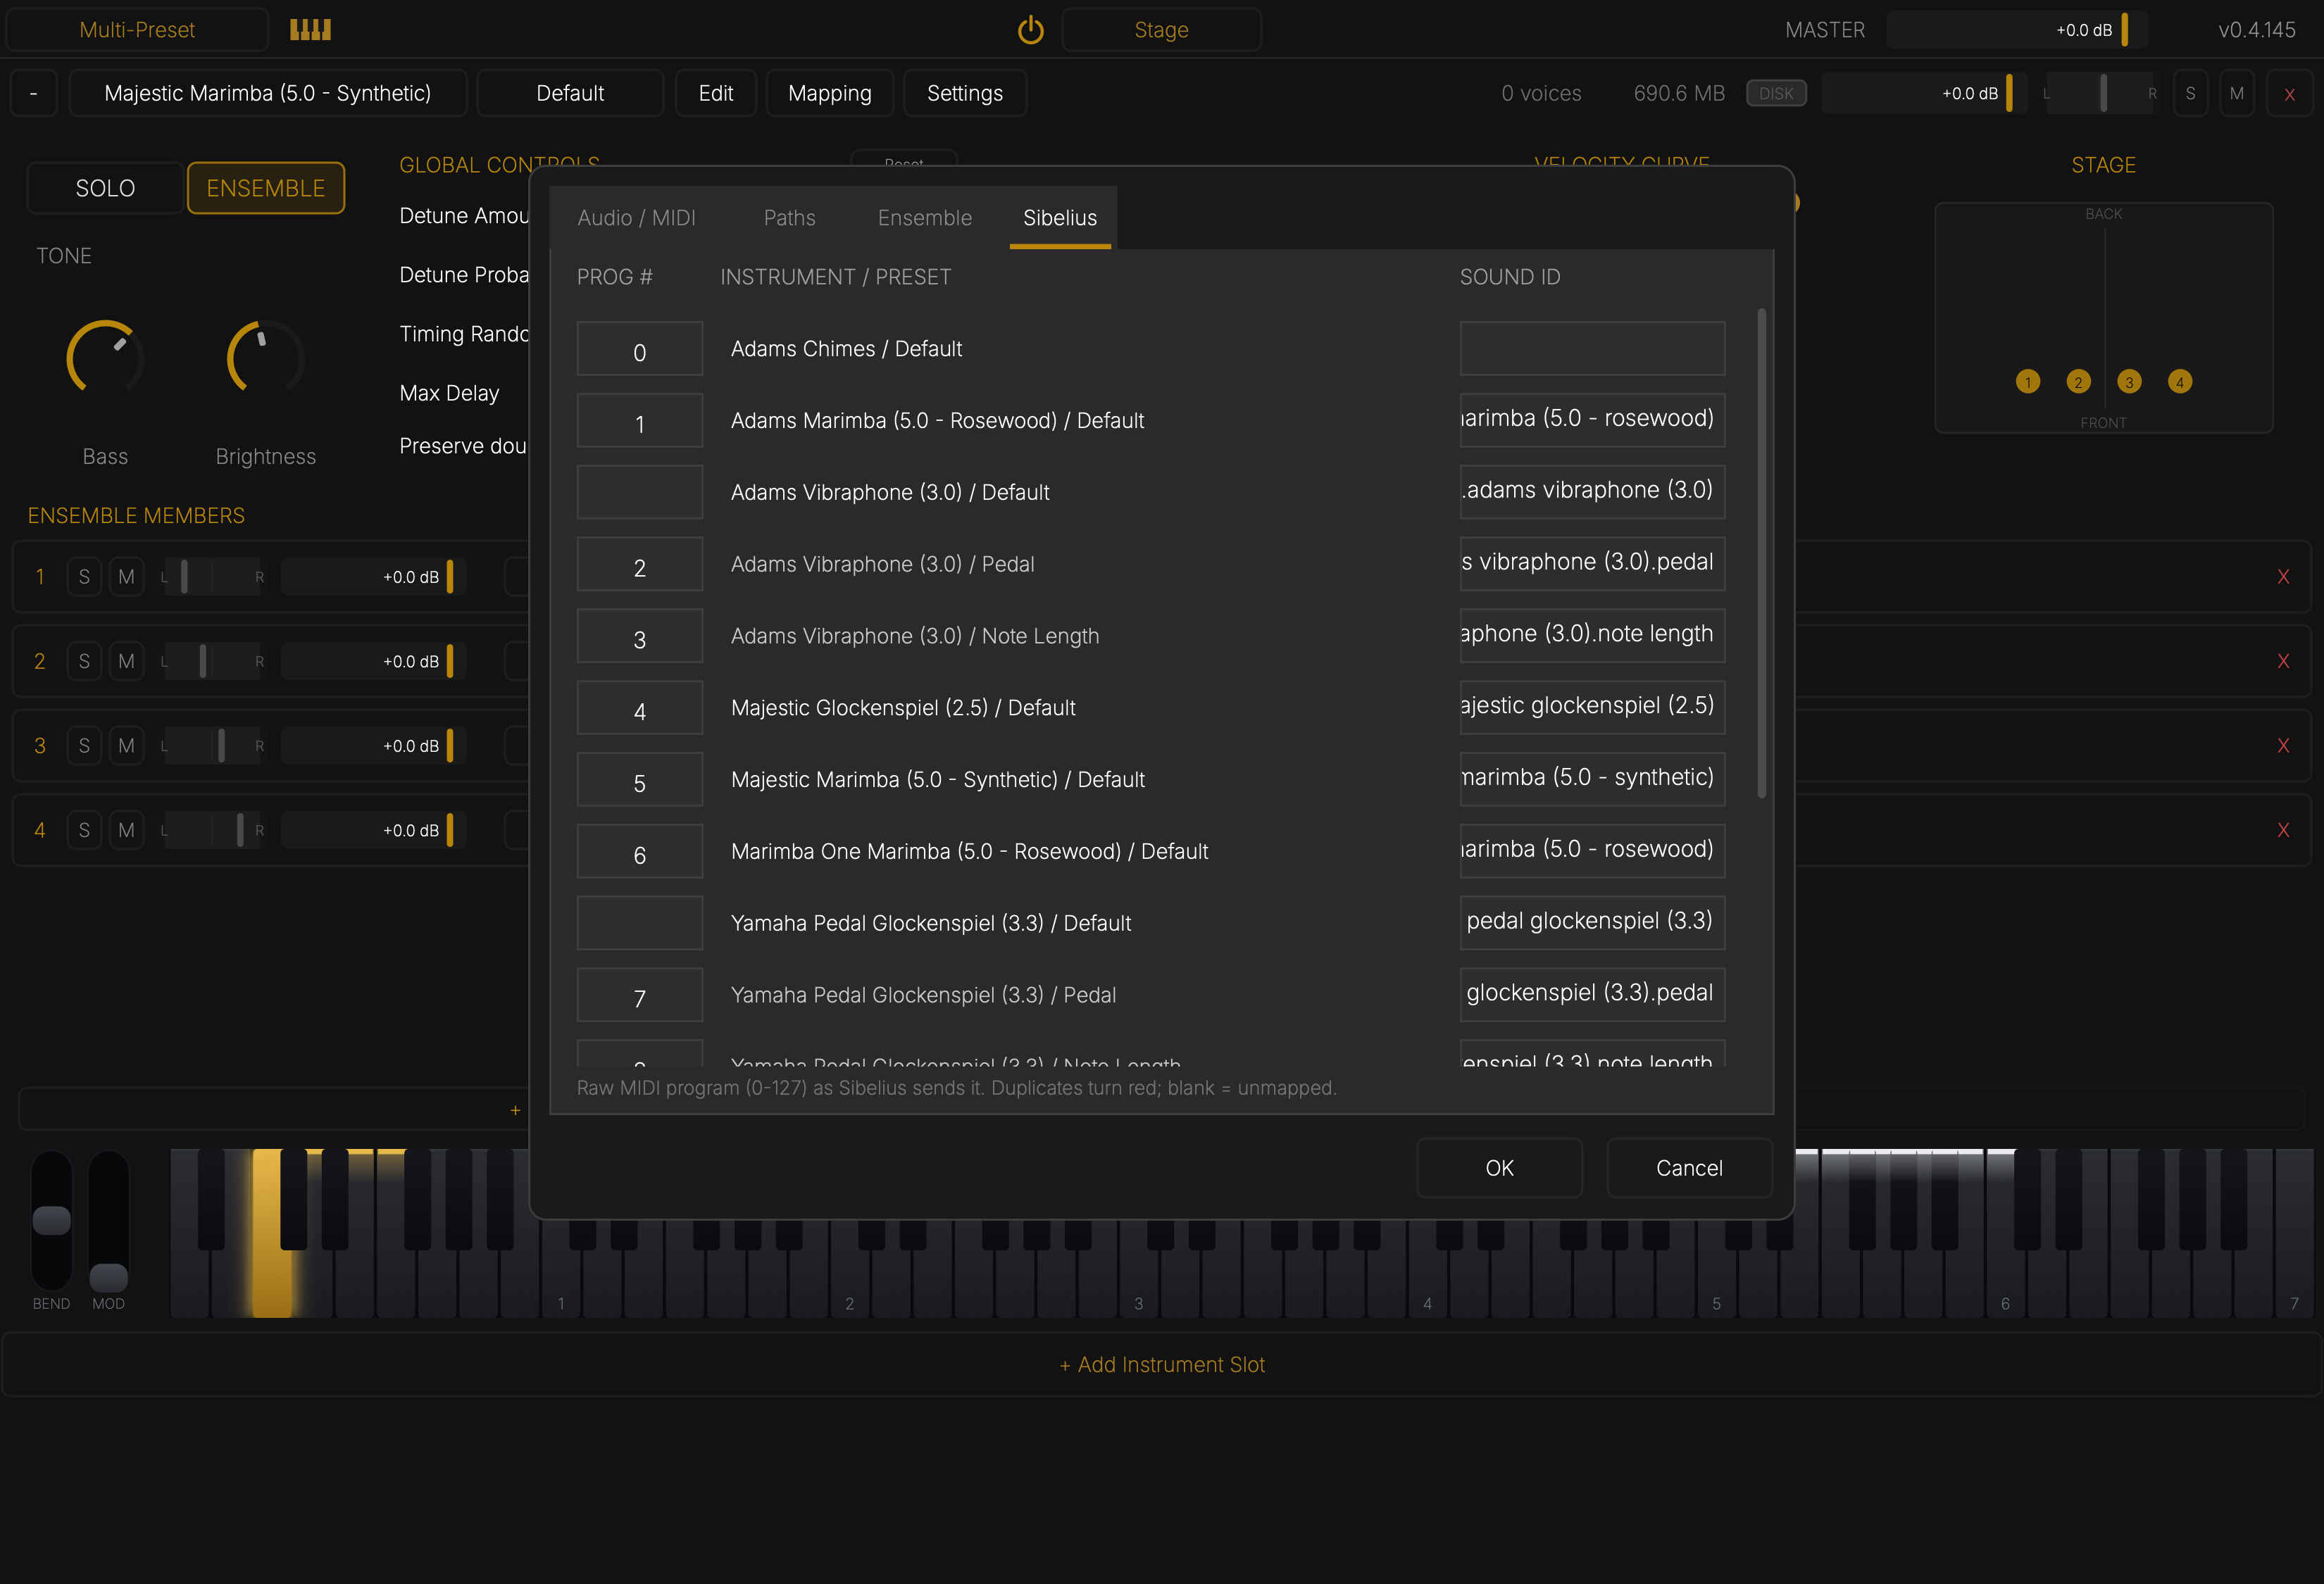Click the Brightness tone knob
2324x1584 pixels.
pos(266,358)
